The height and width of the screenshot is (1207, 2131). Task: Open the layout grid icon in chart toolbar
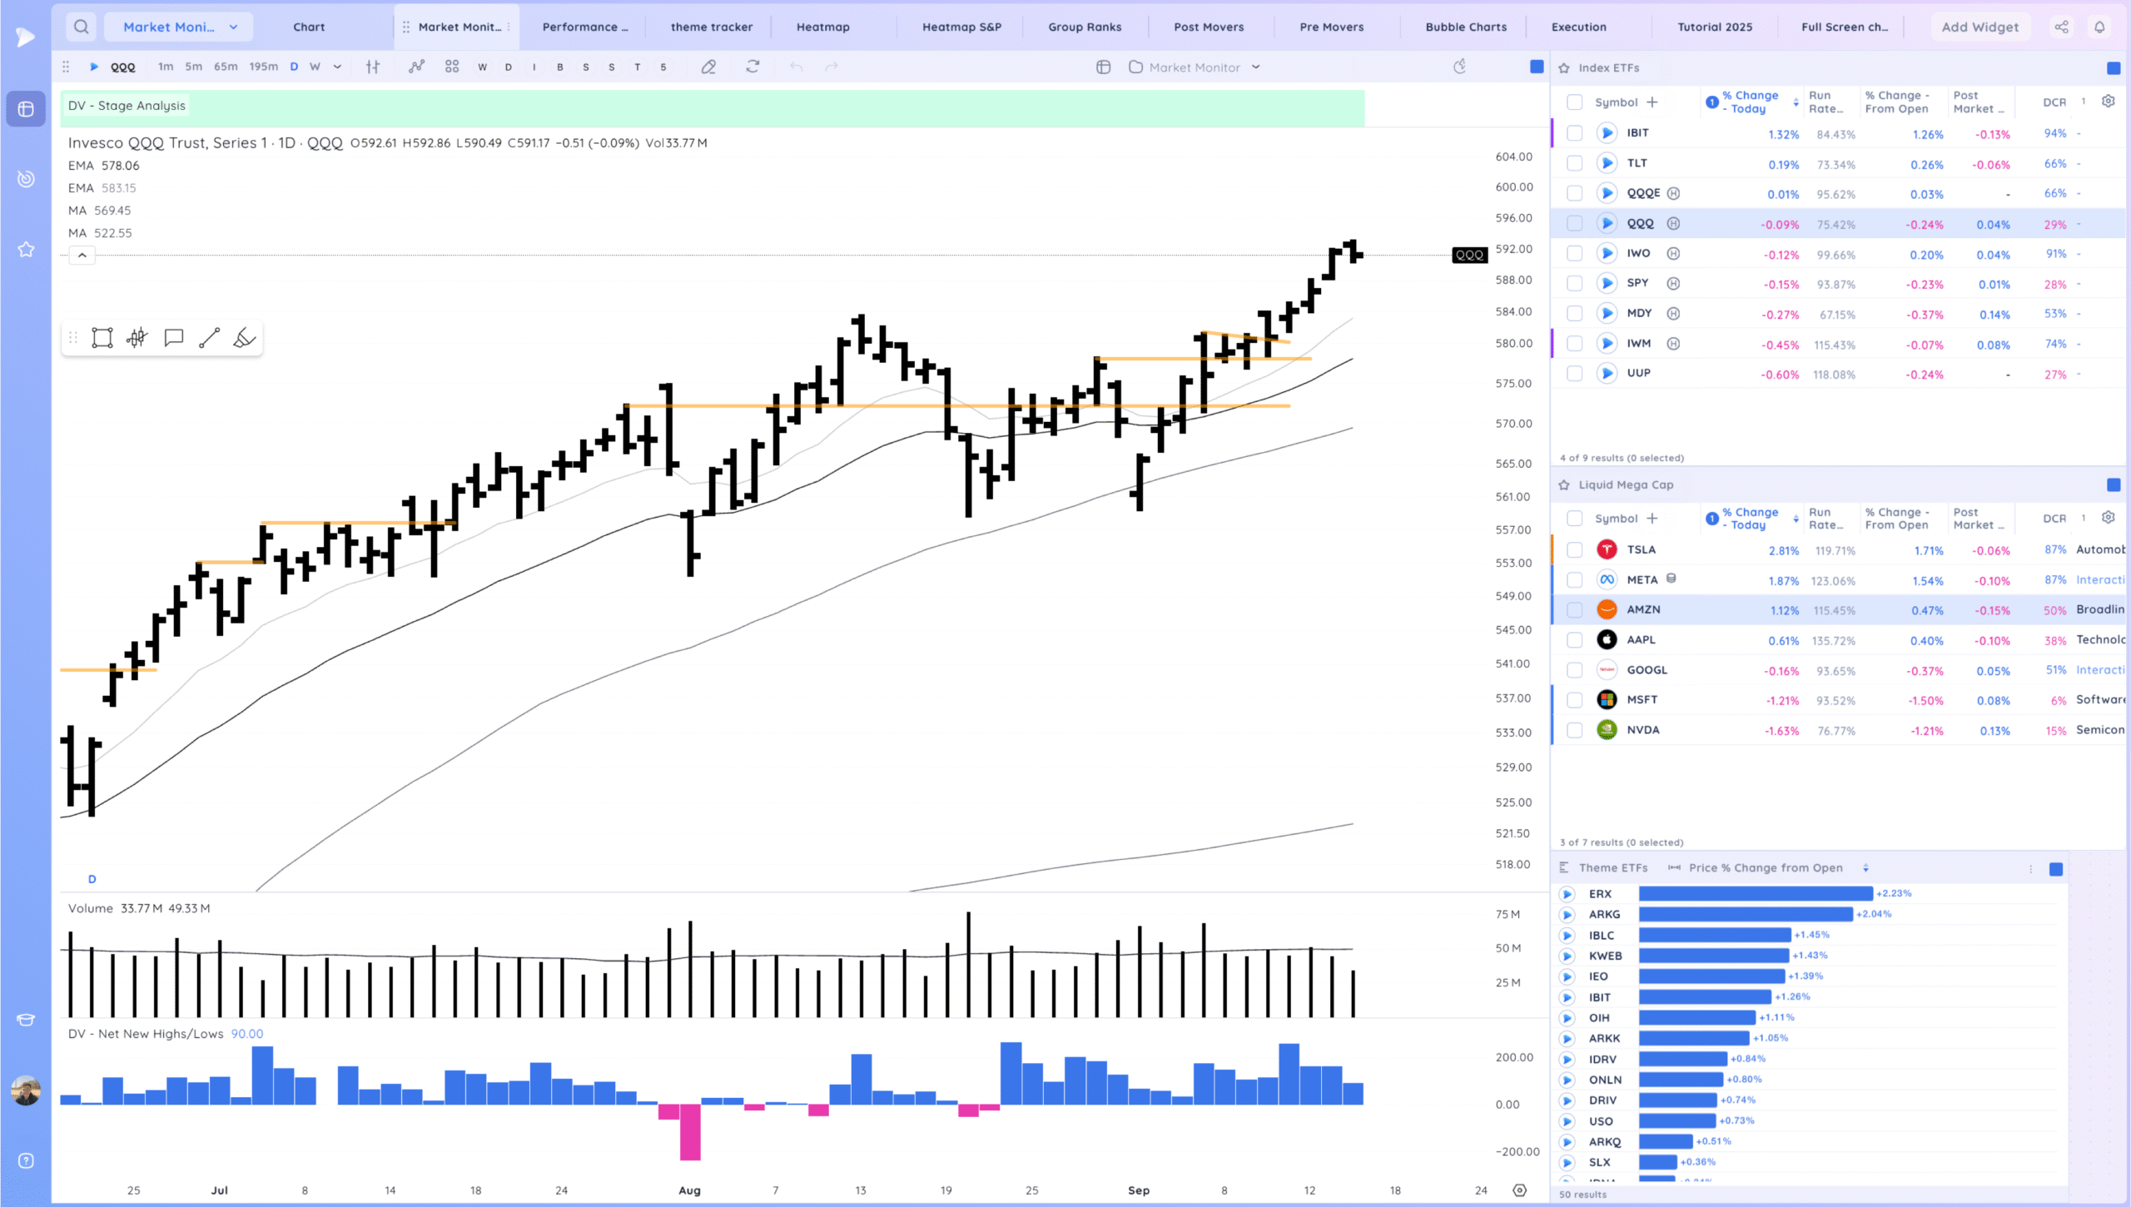[x=452, y=67]
